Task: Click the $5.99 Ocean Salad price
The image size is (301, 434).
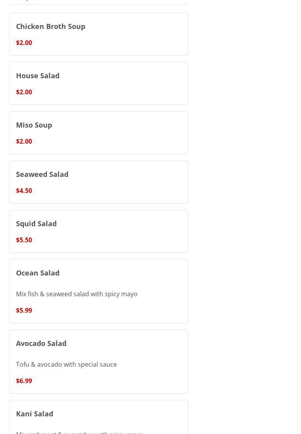Action: [x=24, y=310]
